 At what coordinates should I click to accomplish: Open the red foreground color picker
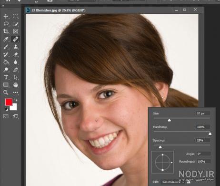click(9, 102)
